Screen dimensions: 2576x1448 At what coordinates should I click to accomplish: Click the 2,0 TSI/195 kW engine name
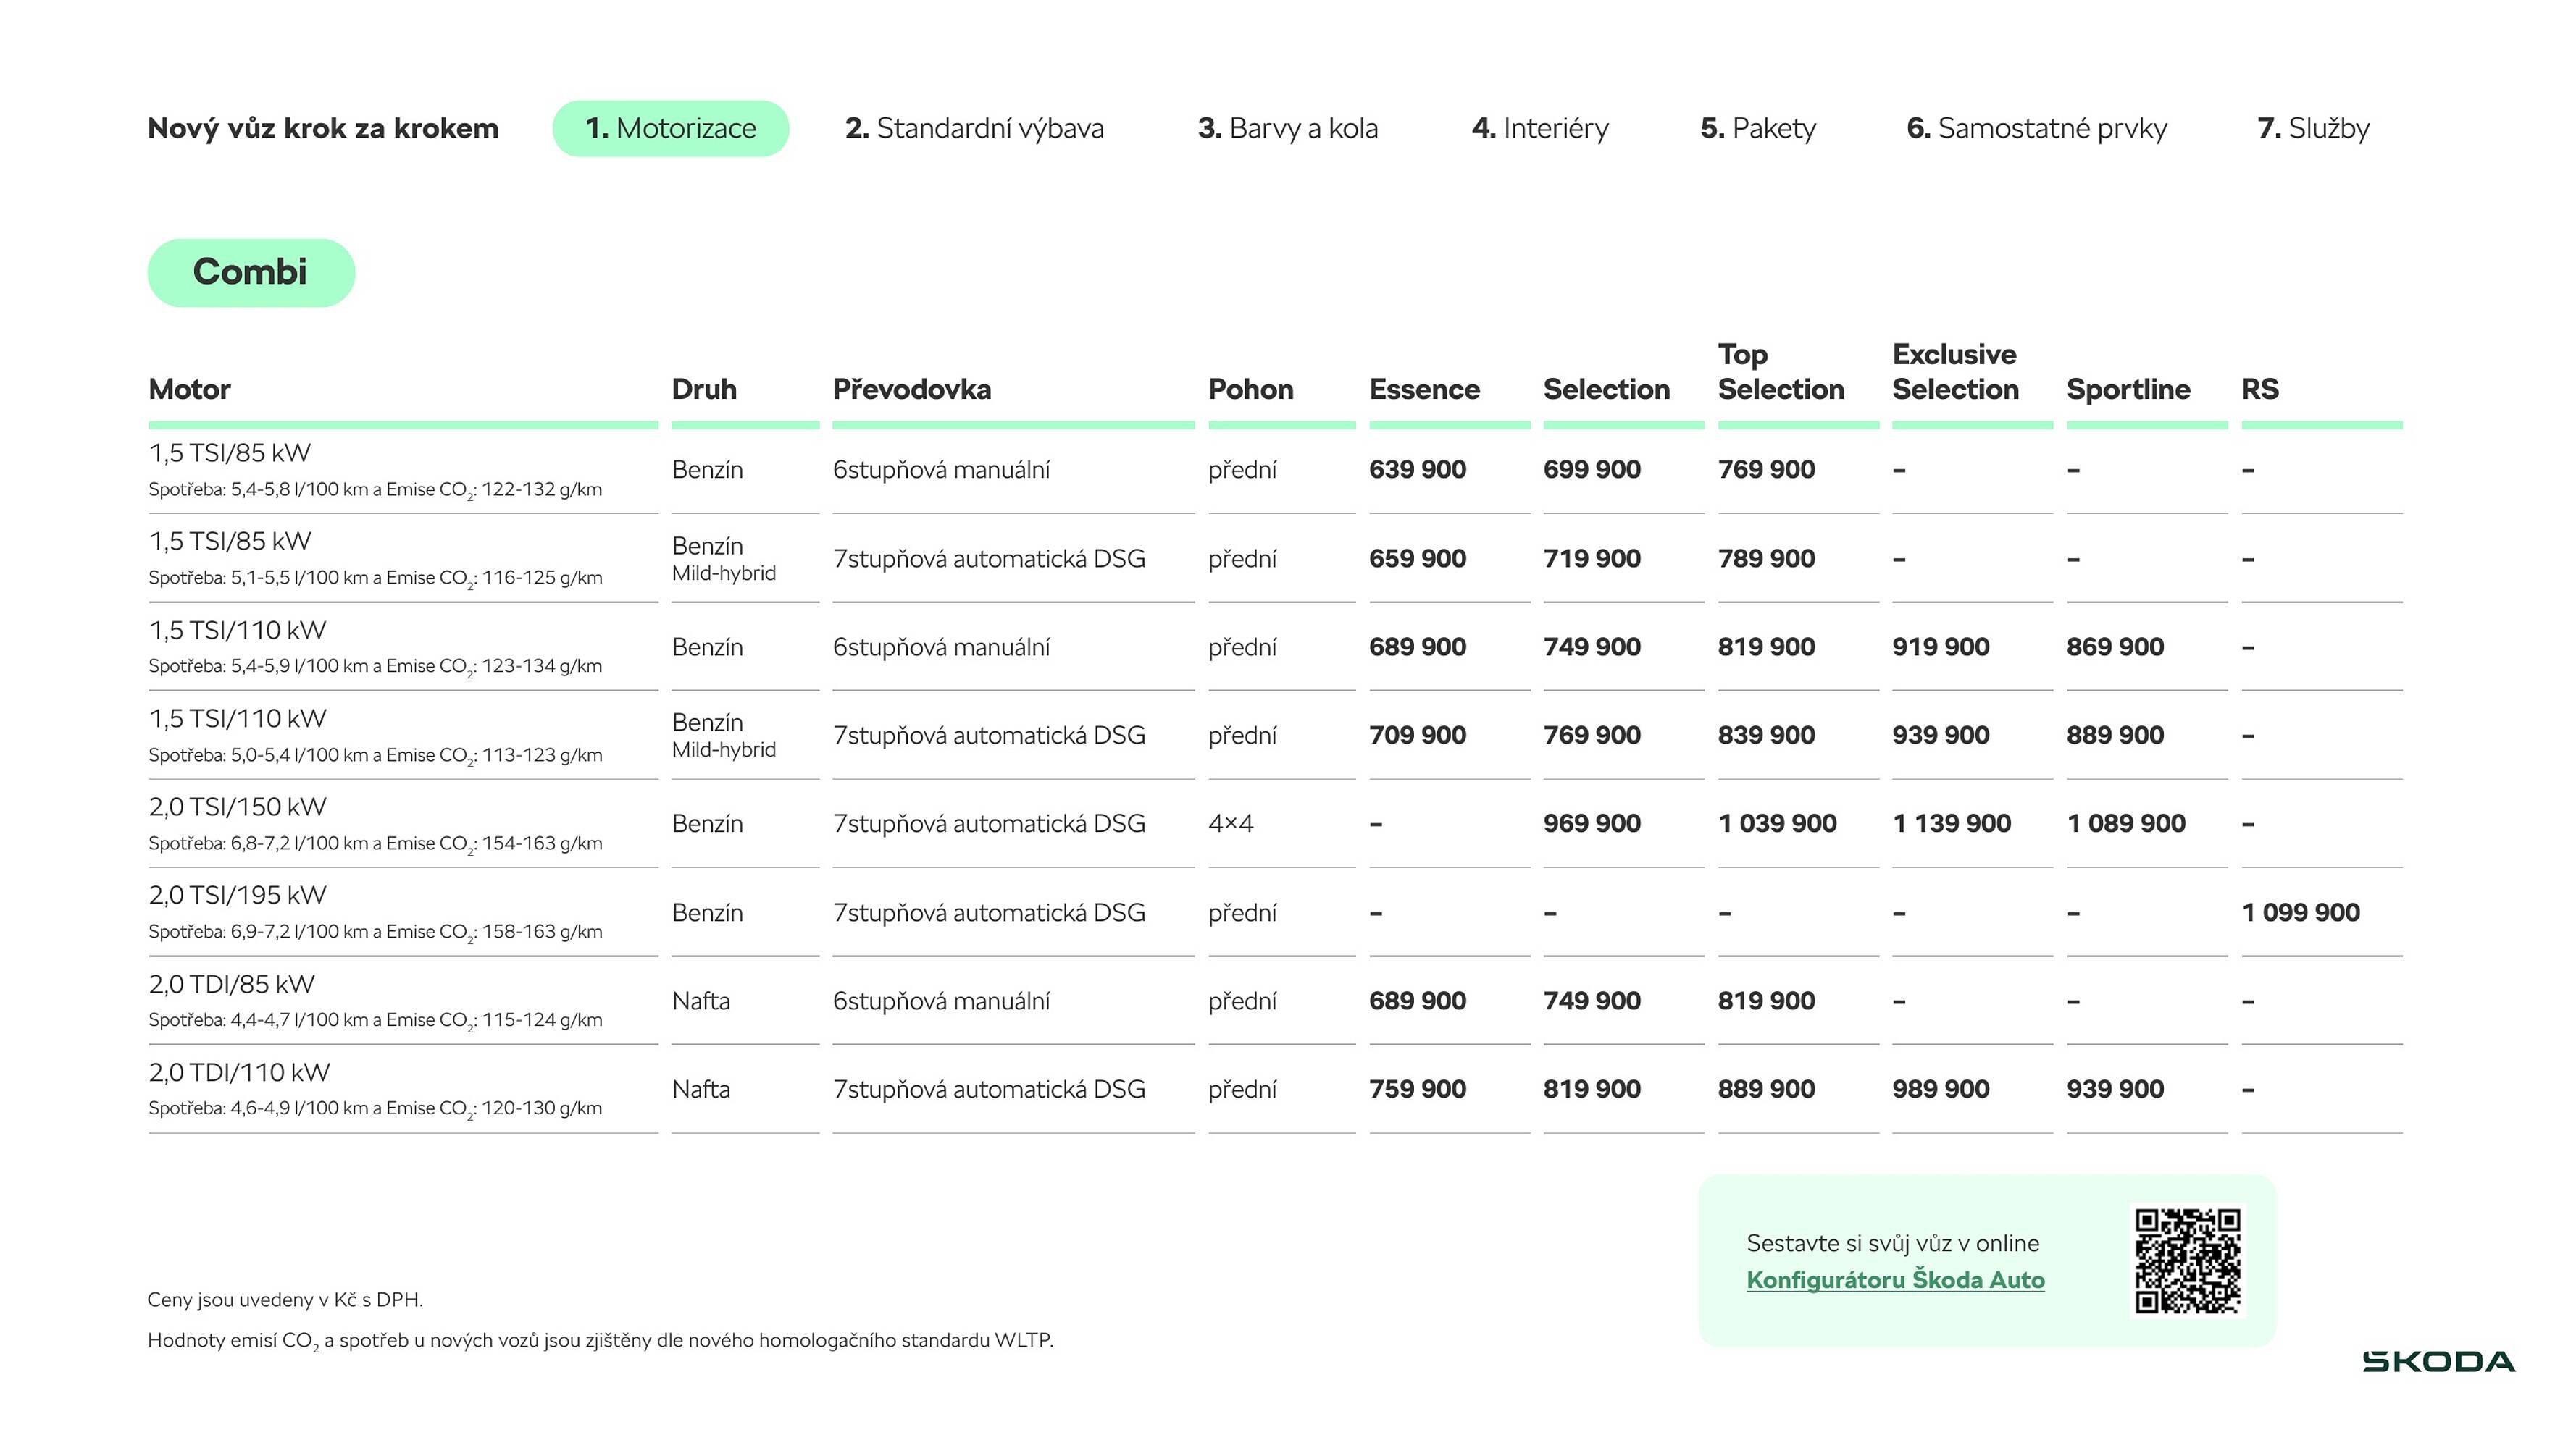pos(238,896)
